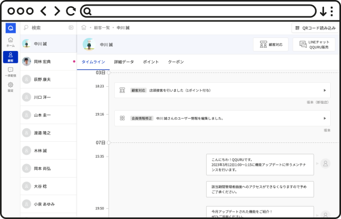Select 山本 圭一 in customer list
Viewport: 341px width, 219px height.
[48, 115]
